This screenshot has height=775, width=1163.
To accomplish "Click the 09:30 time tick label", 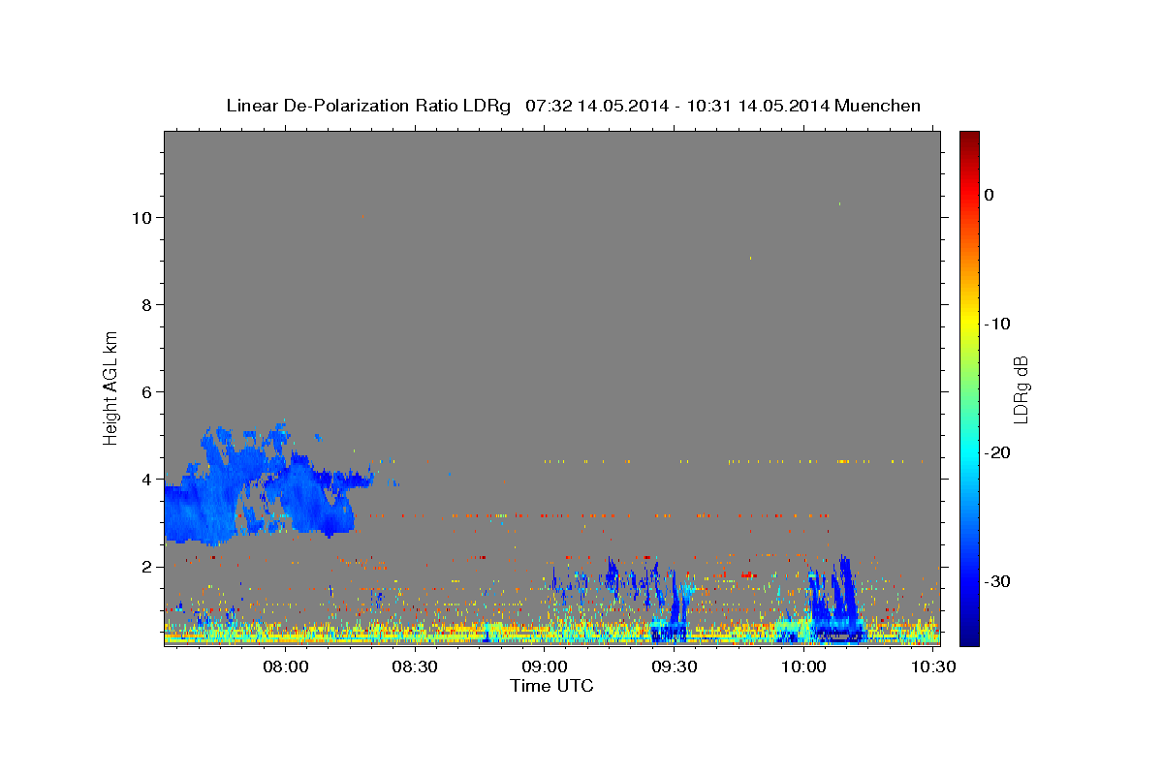I will pyautogui.click(x=675, y=666).
